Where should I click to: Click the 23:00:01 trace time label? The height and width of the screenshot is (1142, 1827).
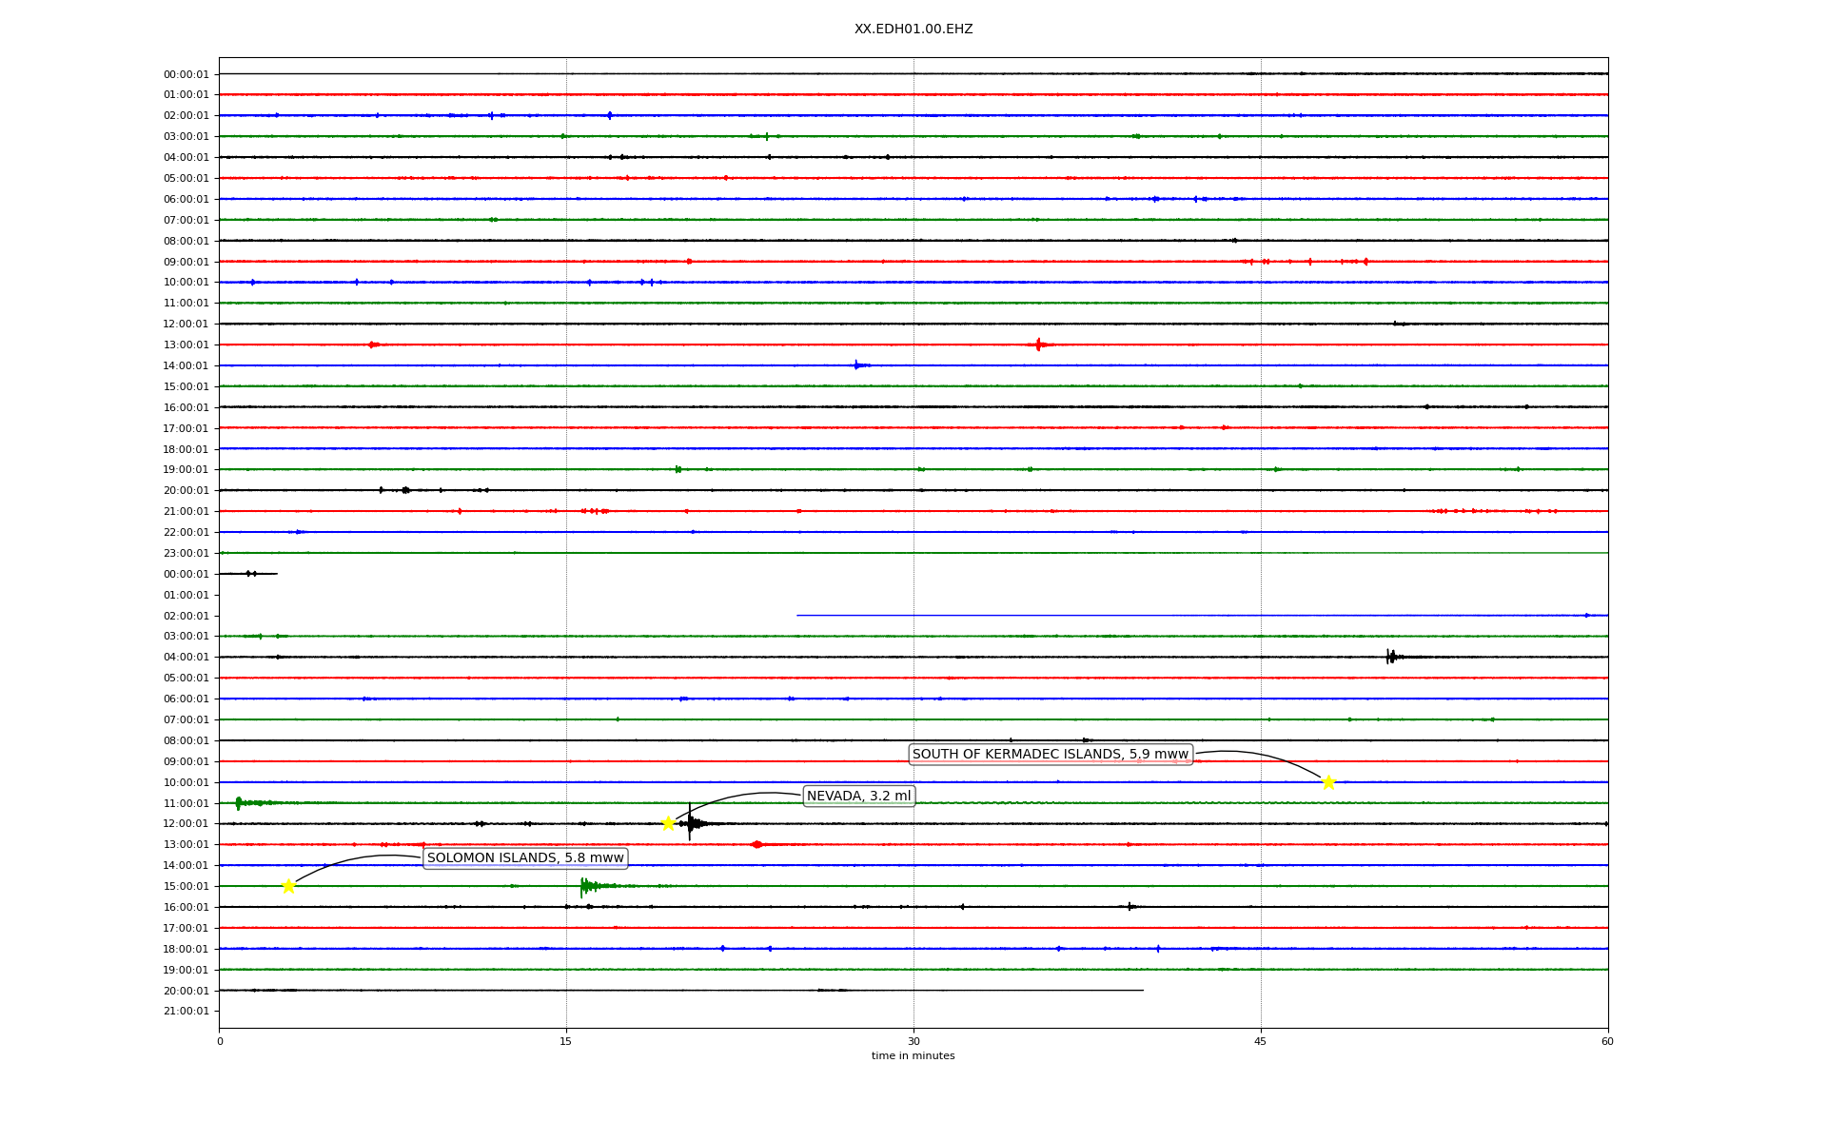tap(186, 553)
